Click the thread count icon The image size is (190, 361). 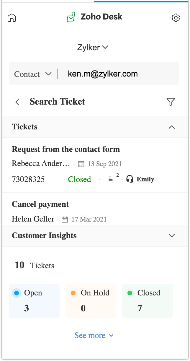coord(111,179)
